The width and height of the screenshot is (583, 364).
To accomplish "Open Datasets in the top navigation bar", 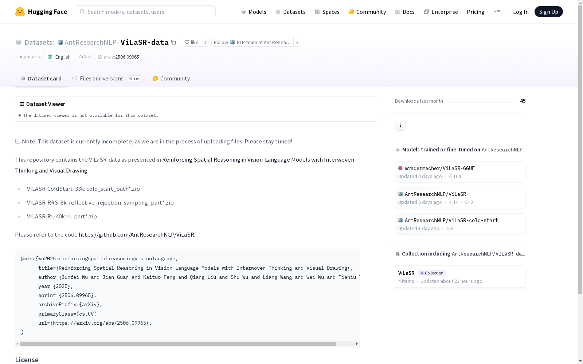I will [x=290, y=12].
